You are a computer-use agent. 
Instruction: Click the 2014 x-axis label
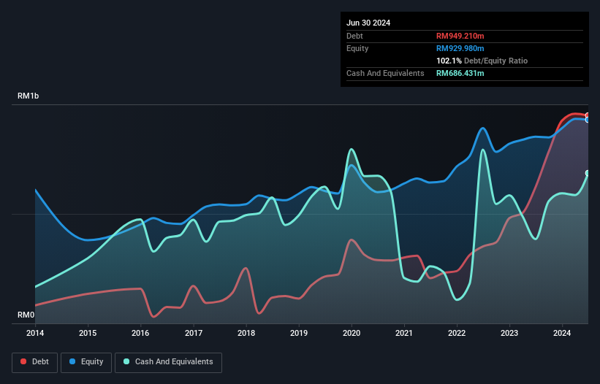pos(35,333)
